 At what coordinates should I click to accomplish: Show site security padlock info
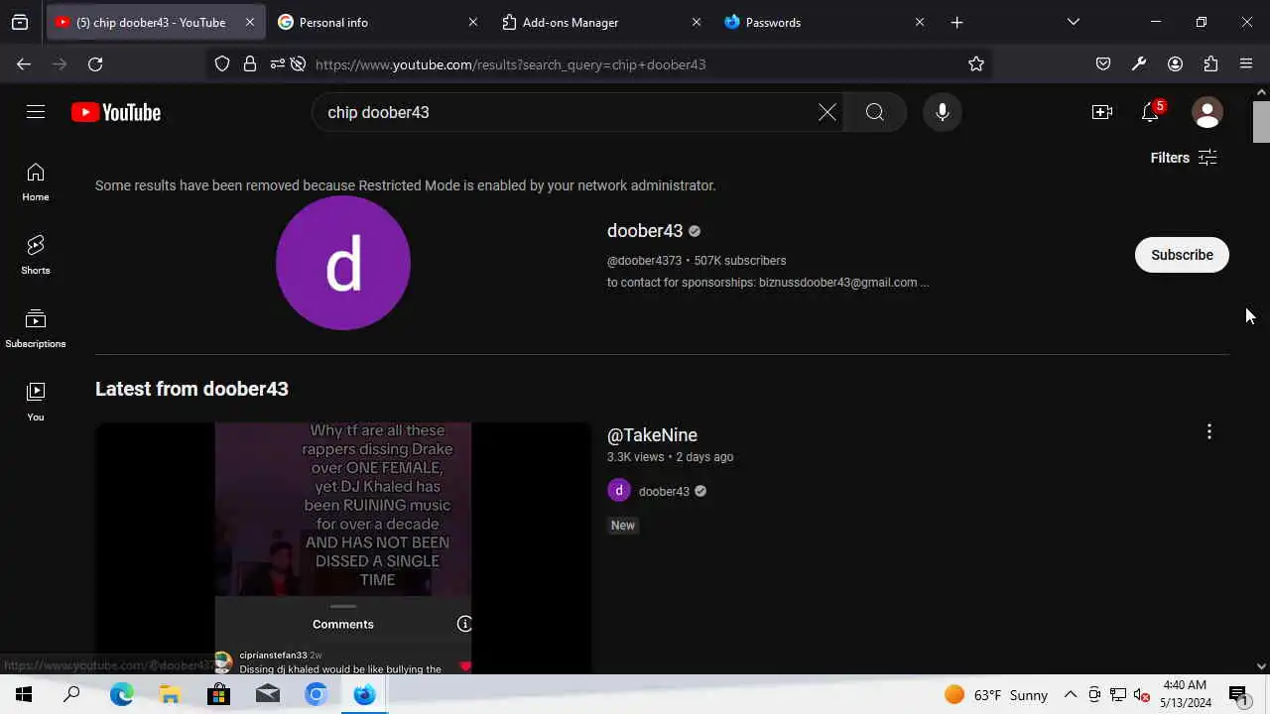pos(250,63)
